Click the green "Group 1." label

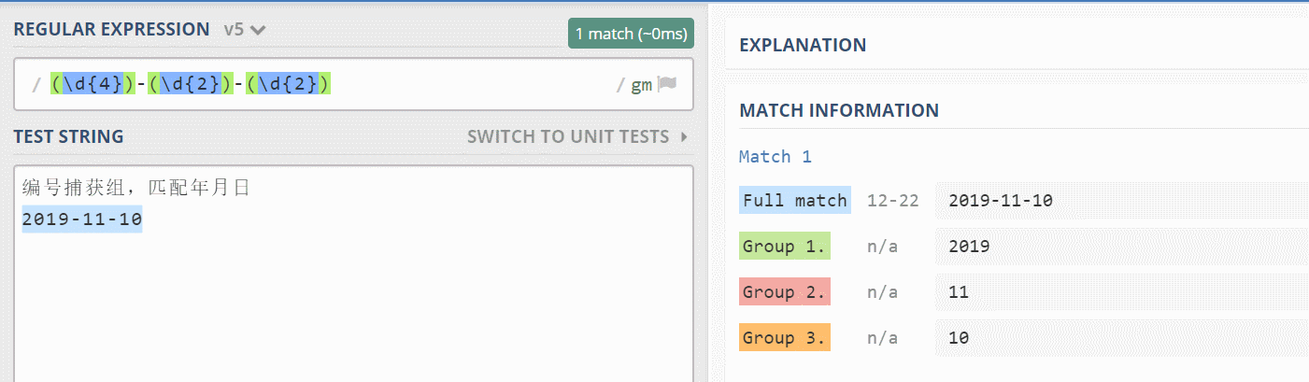784,247
